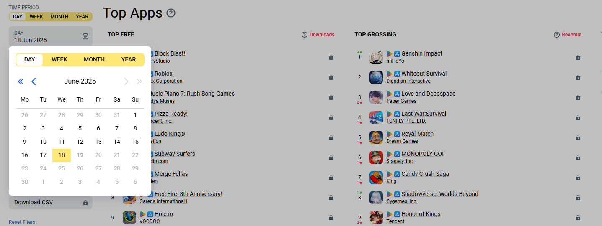Click the lock icon next to Genshin Impact
This screenshot has width=602, height=226.
[578, 57]
